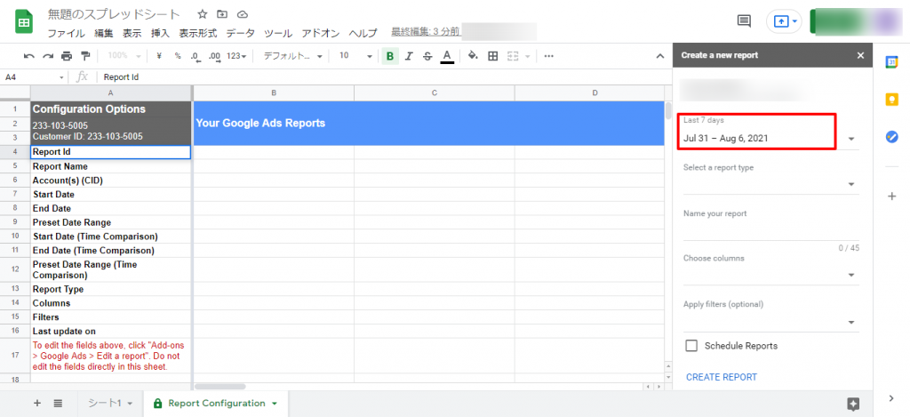Switch to シート1 tab

pos(105,403)
